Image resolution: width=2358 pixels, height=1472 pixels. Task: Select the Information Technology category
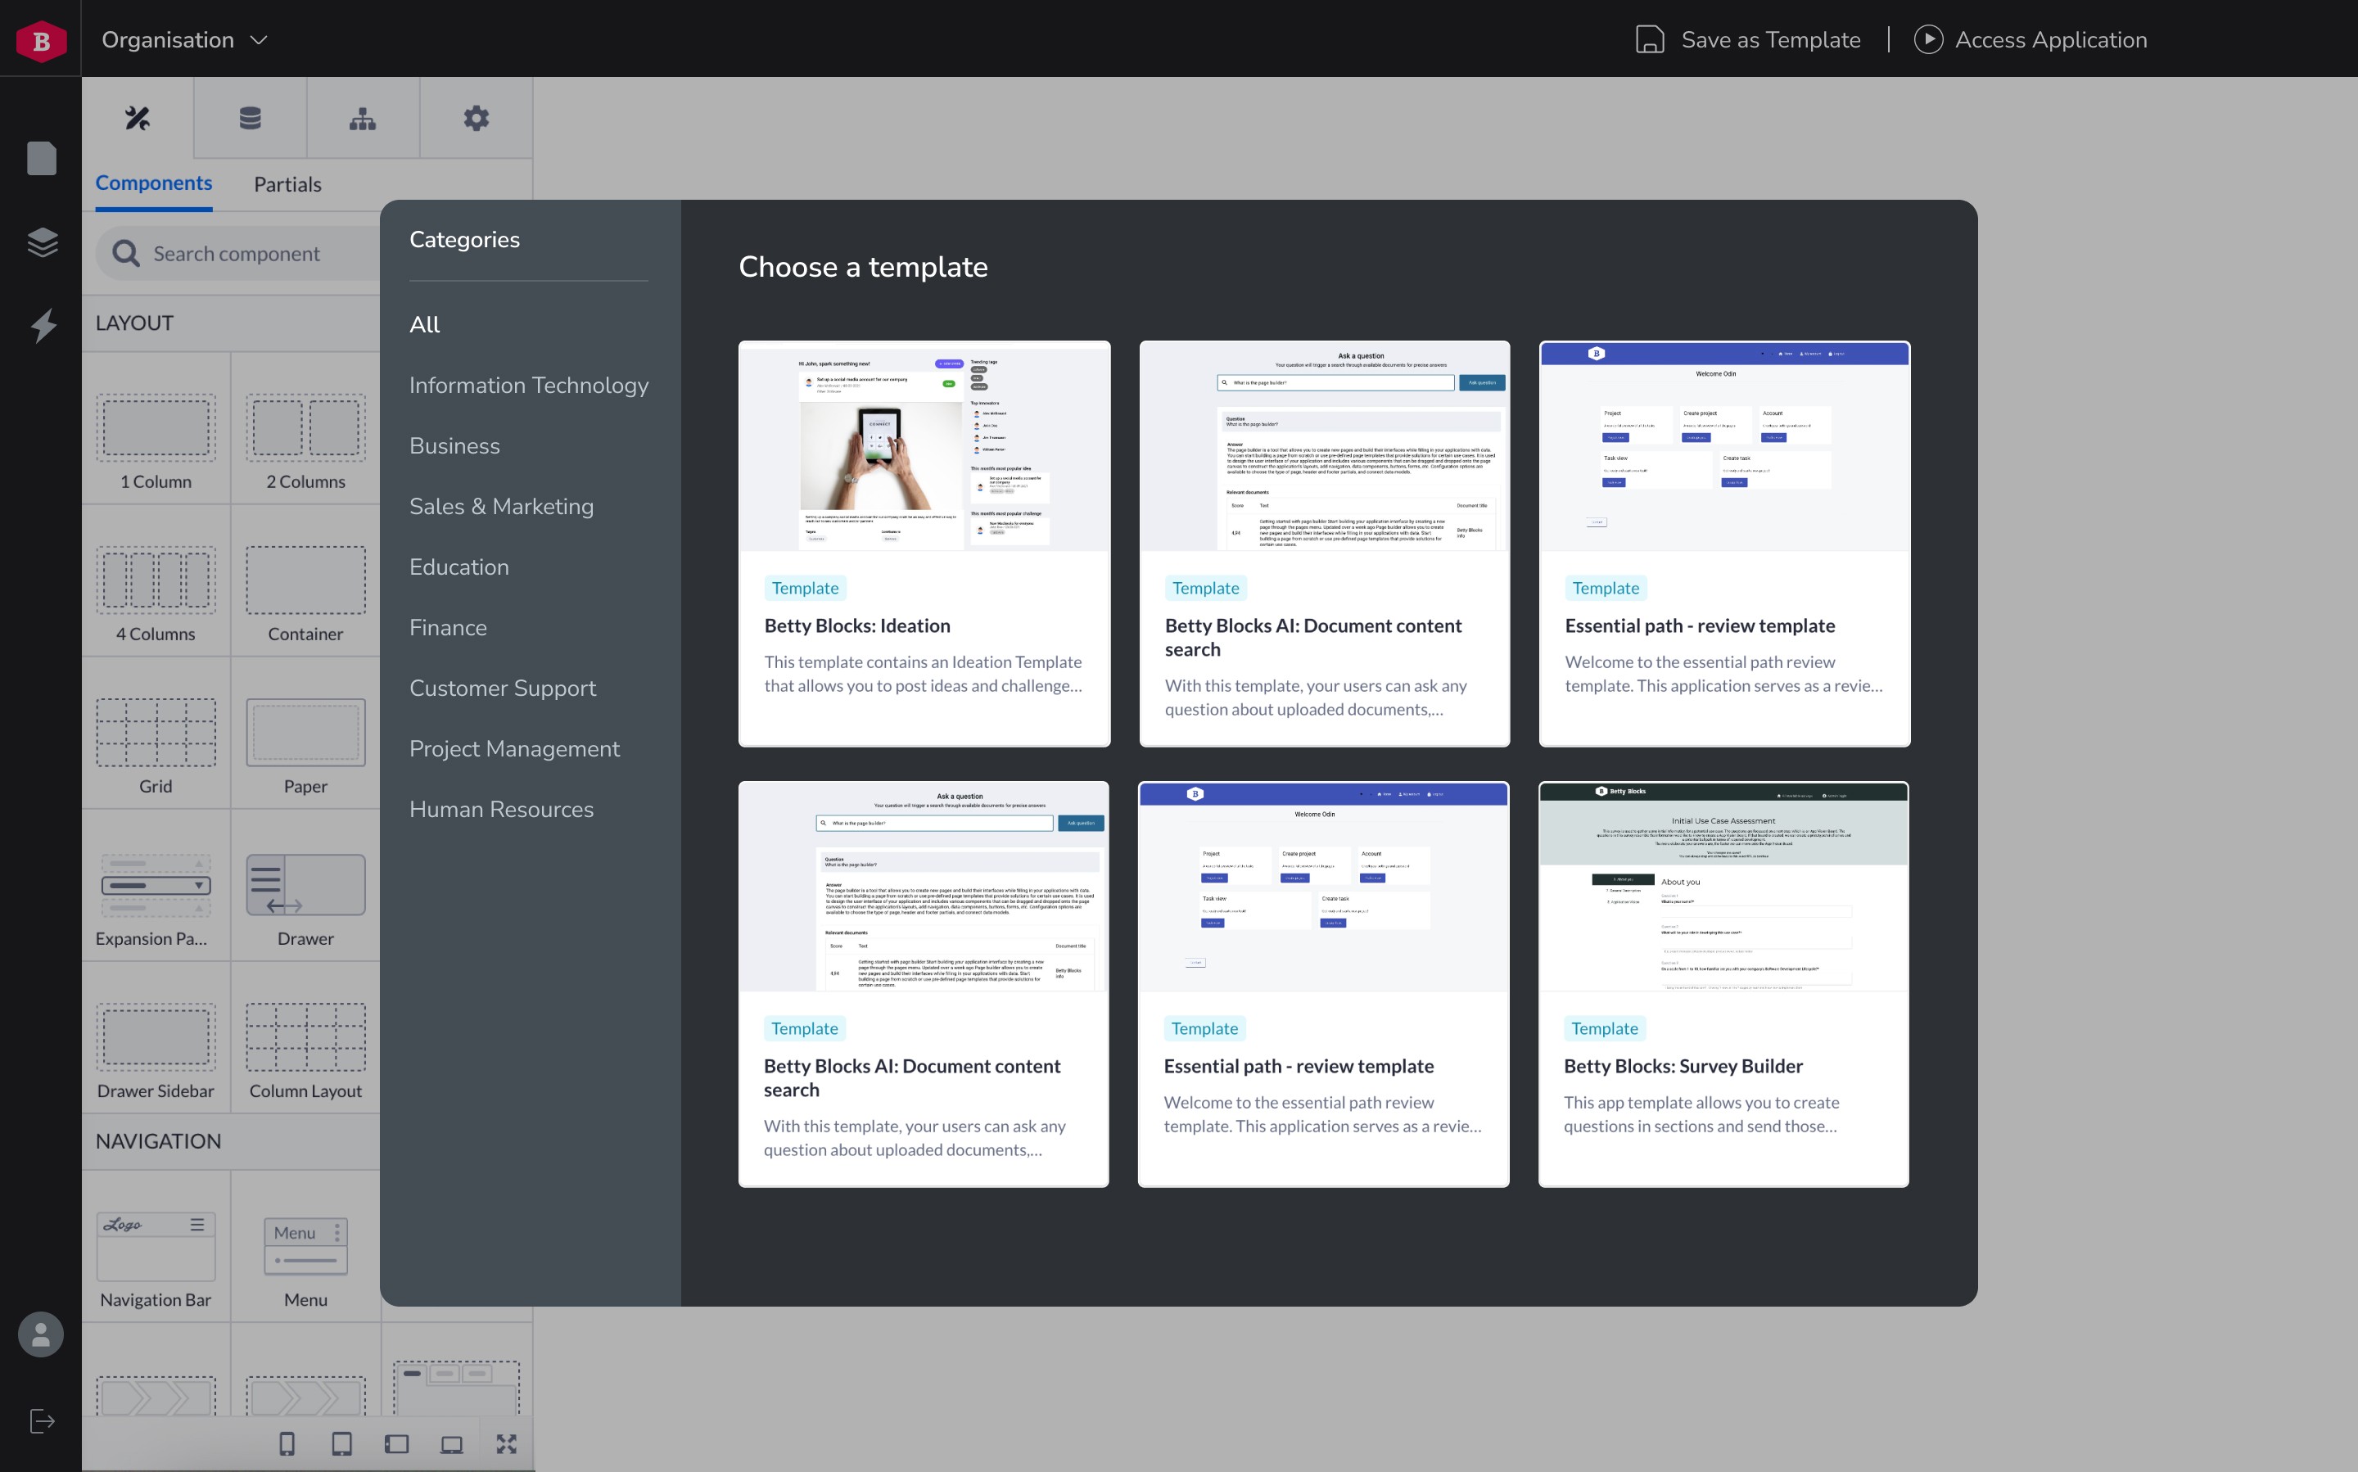(529, 386)
